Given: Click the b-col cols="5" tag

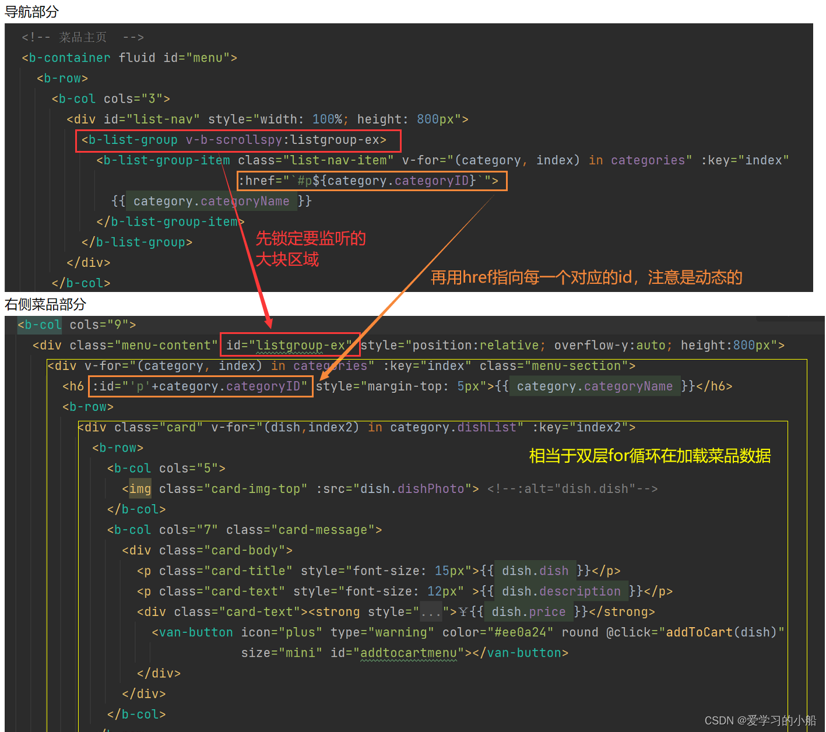Looking at the screenshot, I should [x=166, y=468].
